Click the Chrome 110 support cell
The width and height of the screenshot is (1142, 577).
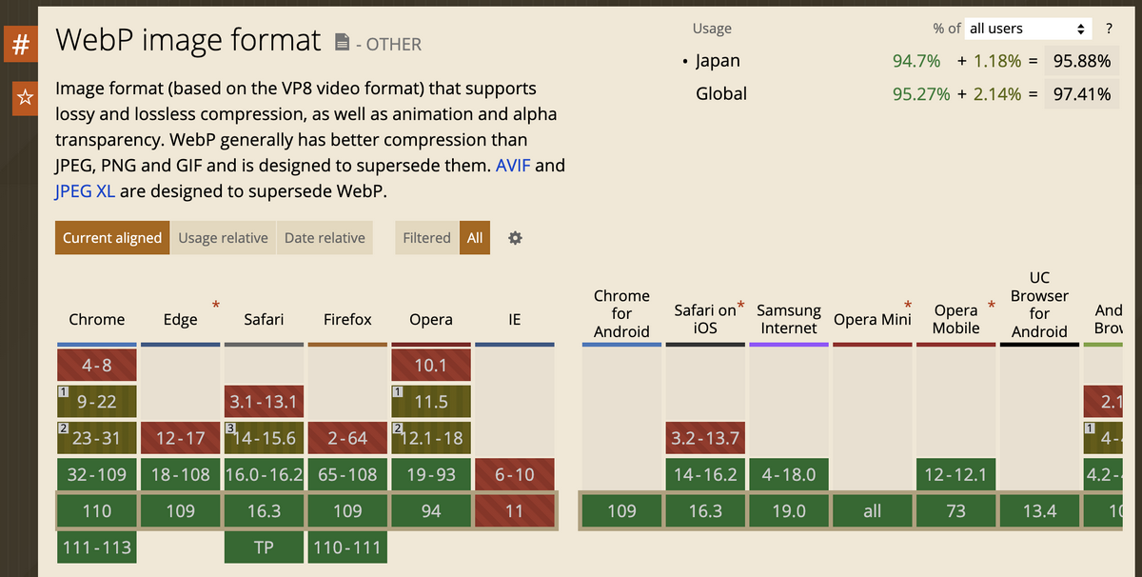97,510
